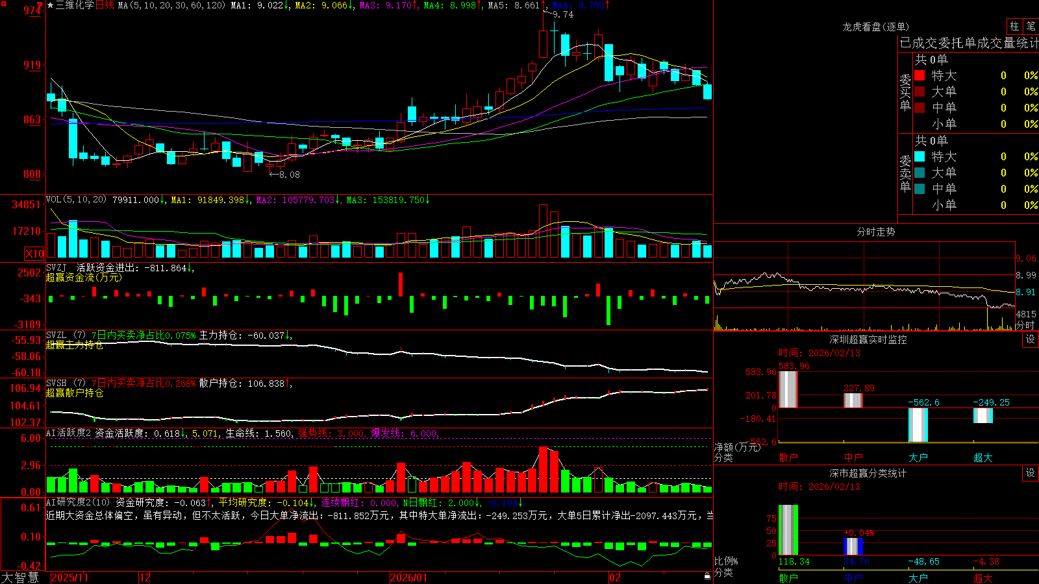This screenshot has height=584, width=1039.
Task: Click the 大户 label under 深市超赢分类统计
Action: coord(918,578)
